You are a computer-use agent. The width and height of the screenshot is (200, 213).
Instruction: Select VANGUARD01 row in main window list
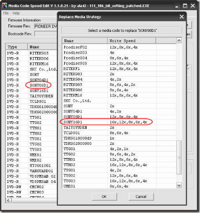tap(31, 171)
